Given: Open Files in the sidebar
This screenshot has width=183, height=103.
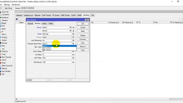Looking at the screenshot, I should tap(3, 46).
